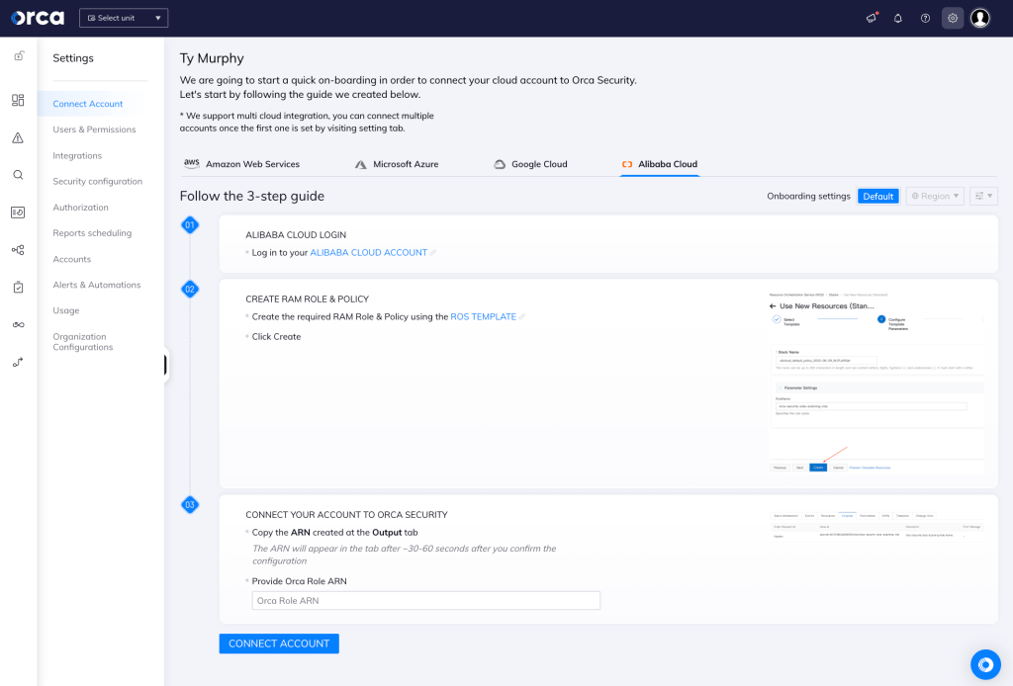Enlarge the Output tab screenshot thumbnail

click(876, 526)
